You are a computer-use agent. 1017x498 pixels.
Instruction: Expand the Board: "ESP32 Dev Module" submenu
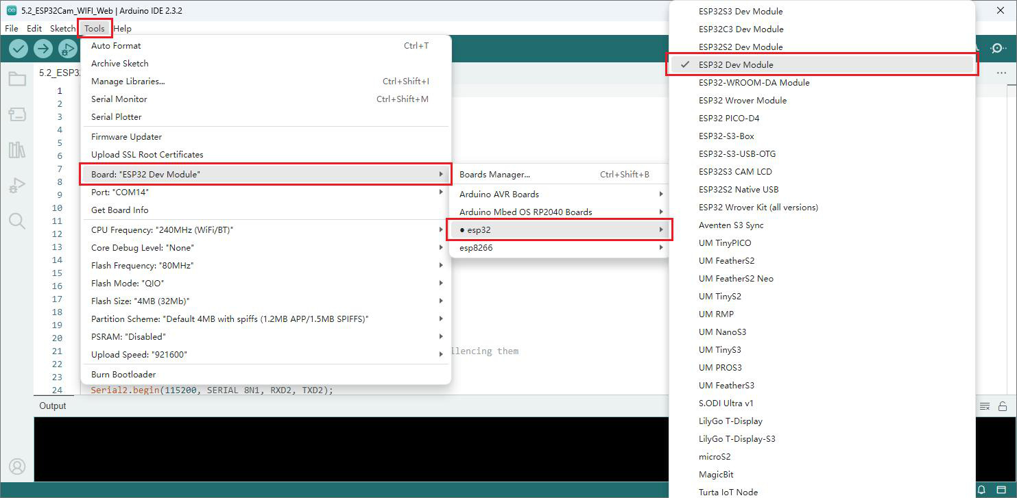266,174
